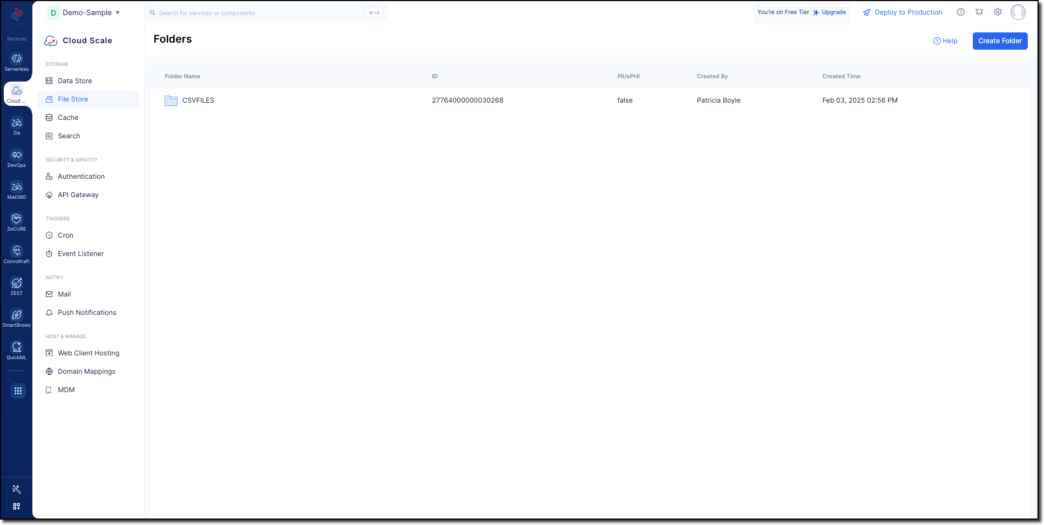Open the QuickML service
1044x525 pixels.
point(17,351)
